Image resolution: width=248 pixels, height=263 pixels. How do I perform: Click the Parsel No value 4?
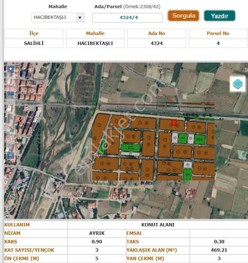tap(218, 43)
